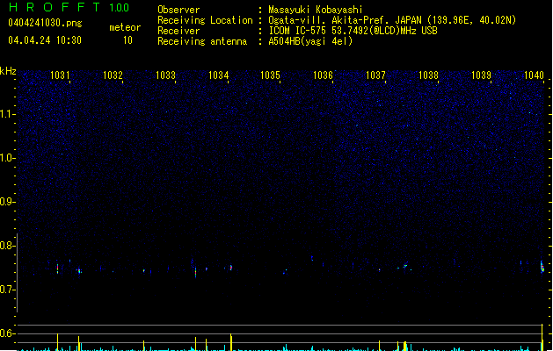Viewport: 553px width, 351px height.
Task: Click the 1.1 kHz frequency label
Action: point(7,114)
